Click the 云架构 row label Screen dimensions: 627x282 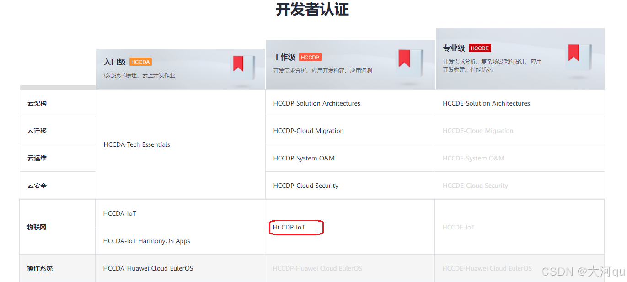tap(37, 103)
